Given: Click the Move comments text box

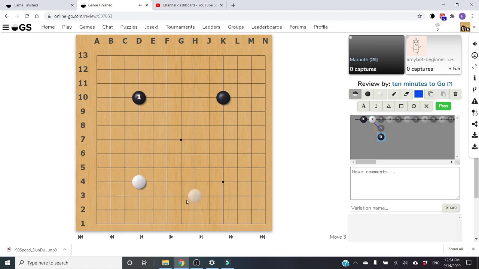Looking at the screenshot, I should [x=405, y=183].
